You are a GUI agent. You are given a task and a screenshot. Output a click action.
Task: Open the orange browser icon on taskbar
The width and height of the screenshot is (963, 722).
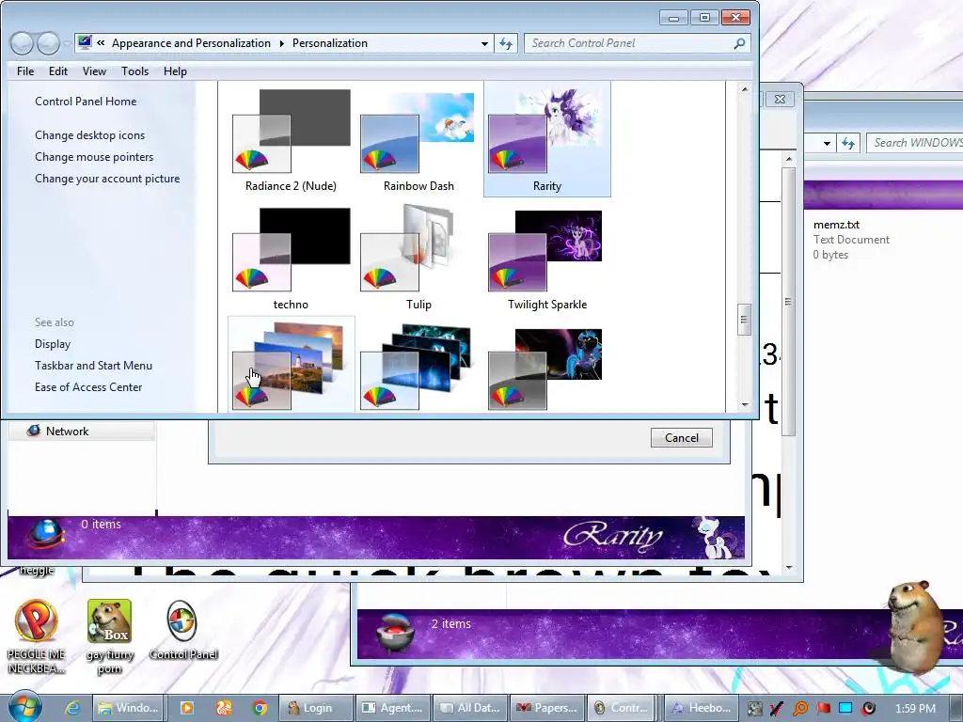(224, 708)
